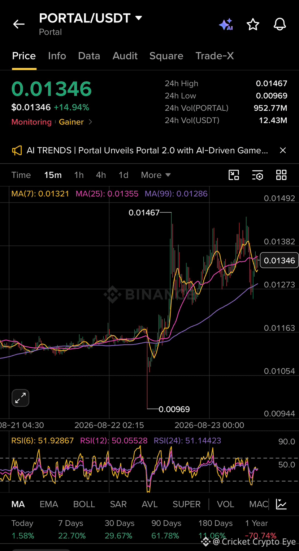The width and height of the screenshot is (299, 551).
Task: Select the 15m interval
Action: [x=53, y=175]
